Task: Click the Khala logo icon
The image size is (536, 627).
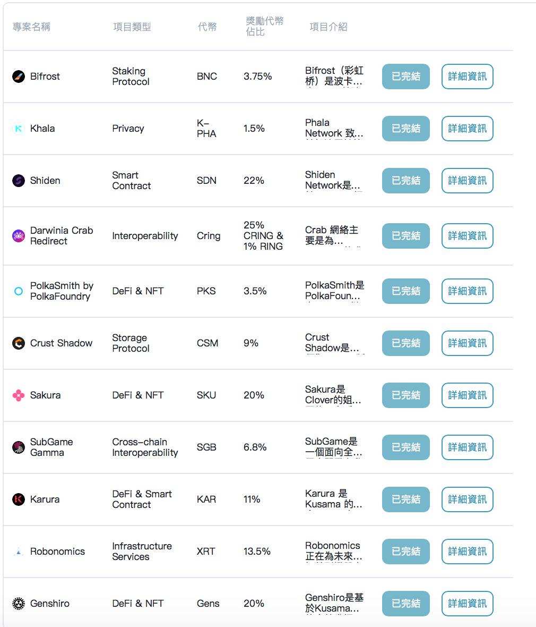Action: 19,129
